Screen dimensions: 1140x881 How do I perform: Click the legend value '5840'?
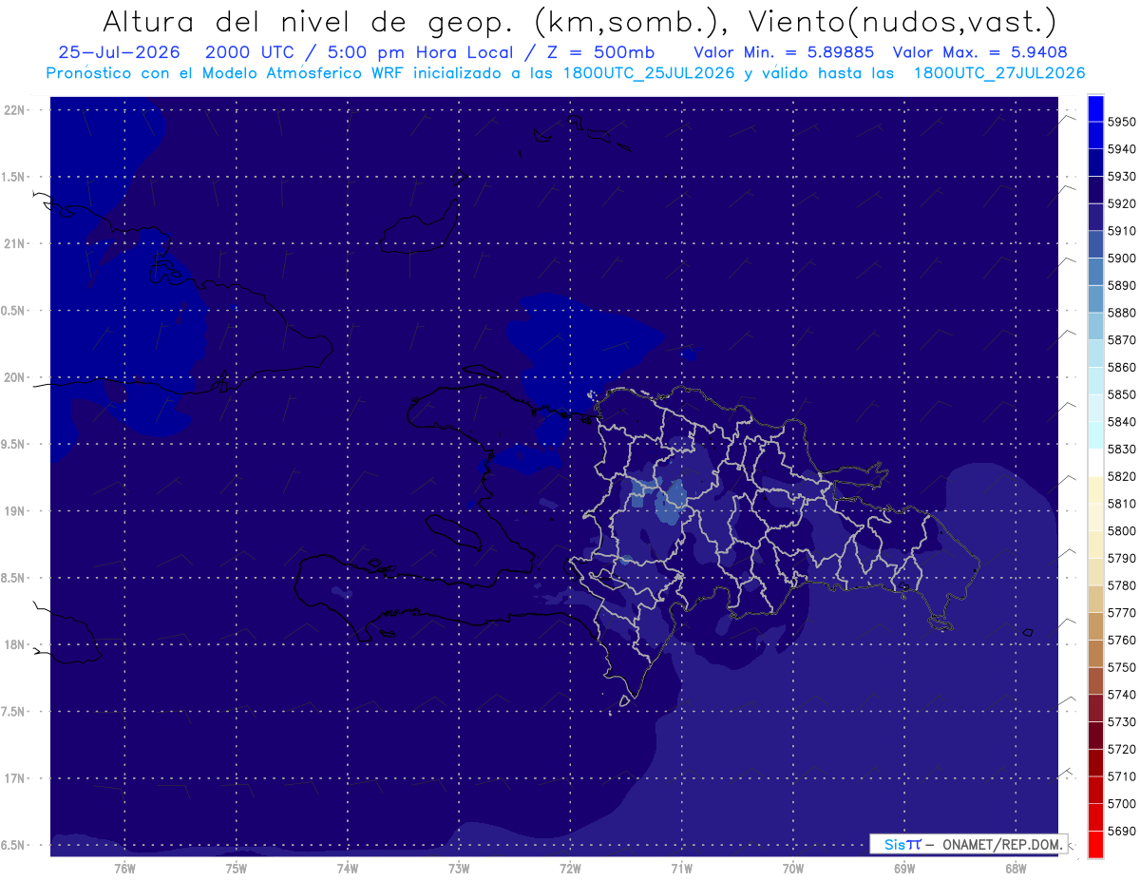(x=1122, y=422)
